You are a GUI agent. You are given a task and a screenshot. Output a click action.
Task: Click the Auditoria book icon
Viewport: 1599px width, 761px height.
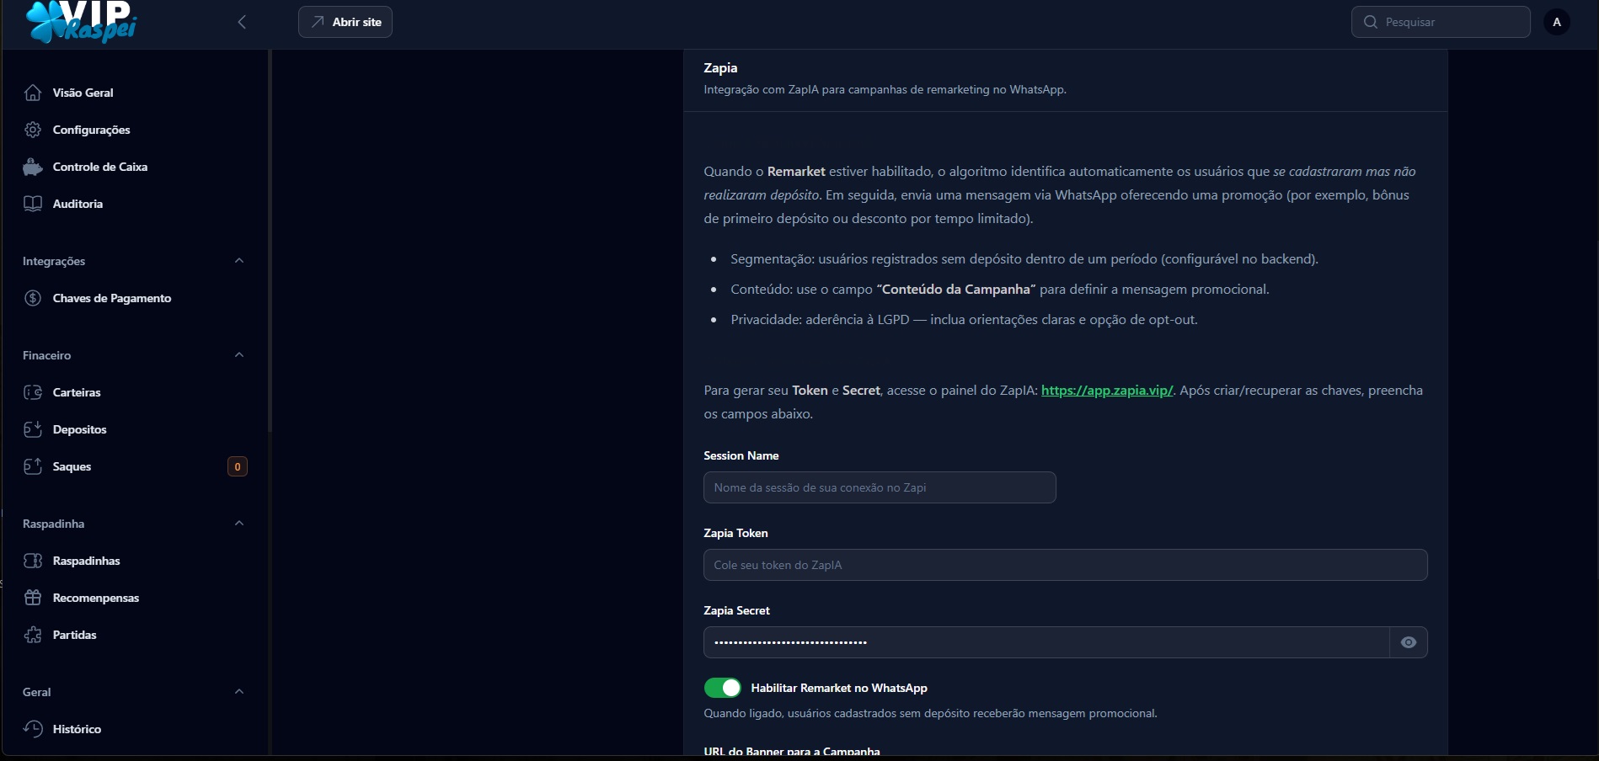tap(33, 204)
